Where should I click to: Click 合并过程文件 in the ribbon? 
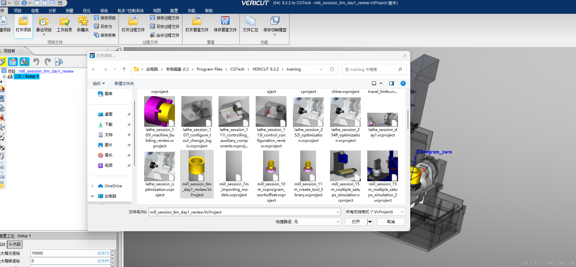coord(165,35)
